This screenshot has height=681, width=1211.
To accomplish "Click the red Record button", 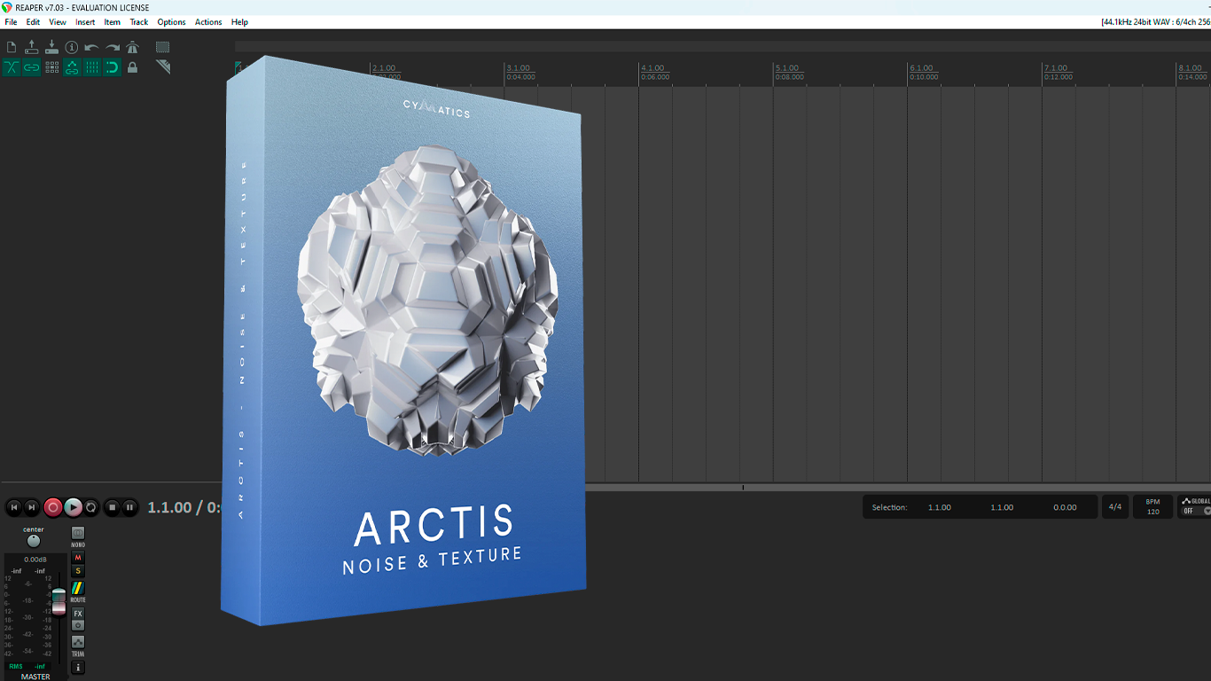I will (52, 507).
